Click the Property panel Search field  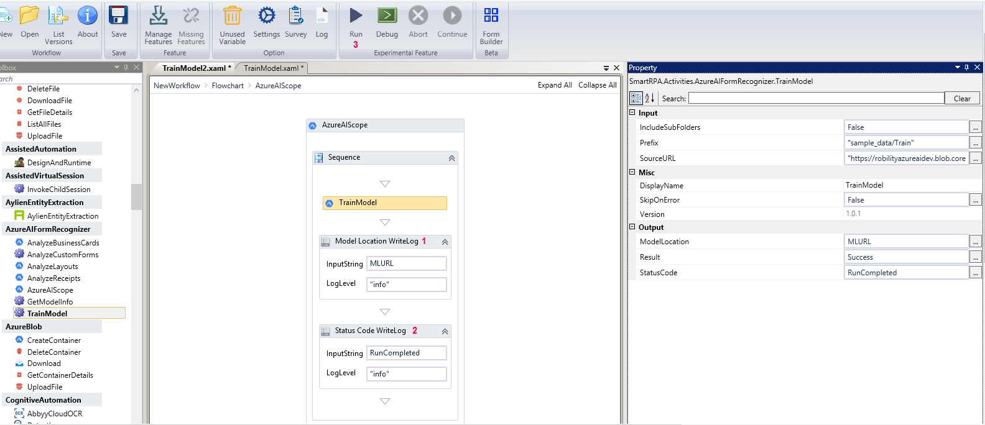pyautogui.click(x=815, y=98)
